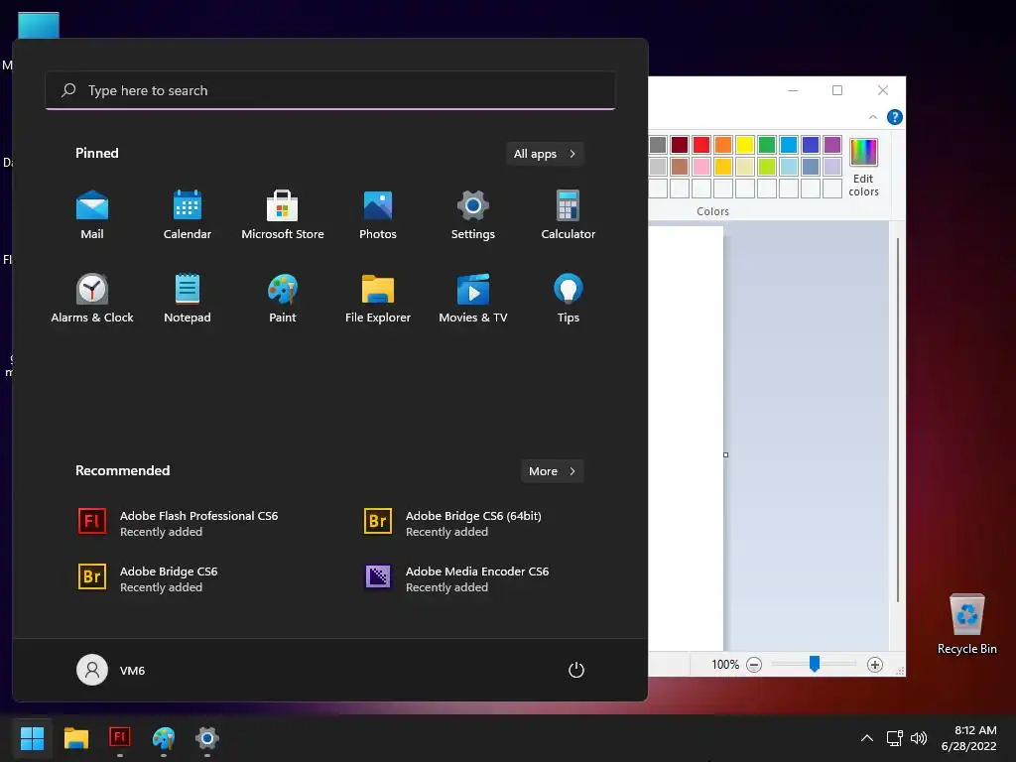The width and height of the screenshot is (1016, 762).
Task: Click the Paint canvas right-edge resize handle
Action: click(725, 454)
